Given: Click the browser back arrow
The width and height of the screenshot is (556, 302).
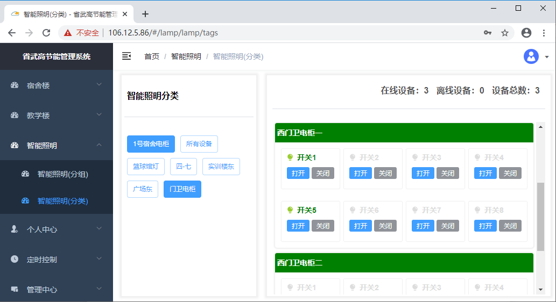Looking at the screenshot, I should (12, 33).
